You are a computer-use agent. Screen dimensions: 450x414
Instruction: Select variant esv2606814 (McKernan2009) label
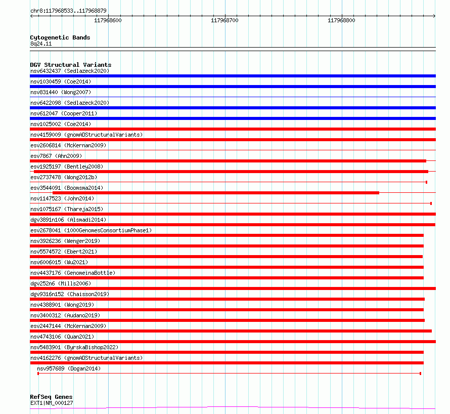click(x=68, y=145)
